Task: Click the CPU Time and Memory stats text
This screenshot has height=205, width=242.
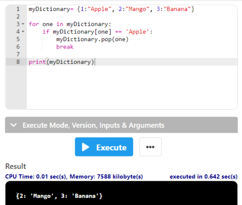Action: (x=74, y=176)
